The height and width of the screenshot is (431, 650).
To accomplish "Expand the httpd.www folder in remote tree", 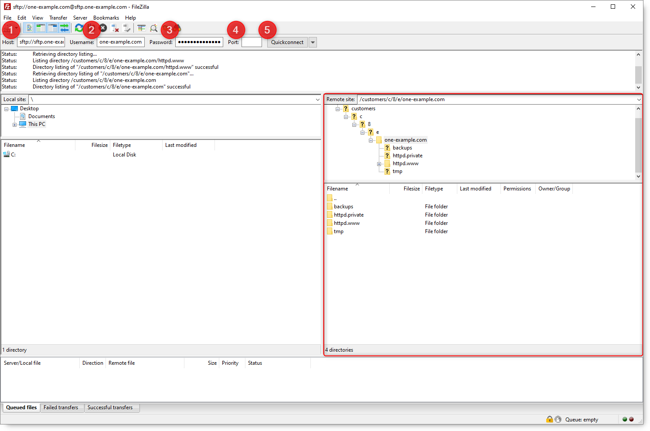I will pyautogui.click(x=379, y=163).
